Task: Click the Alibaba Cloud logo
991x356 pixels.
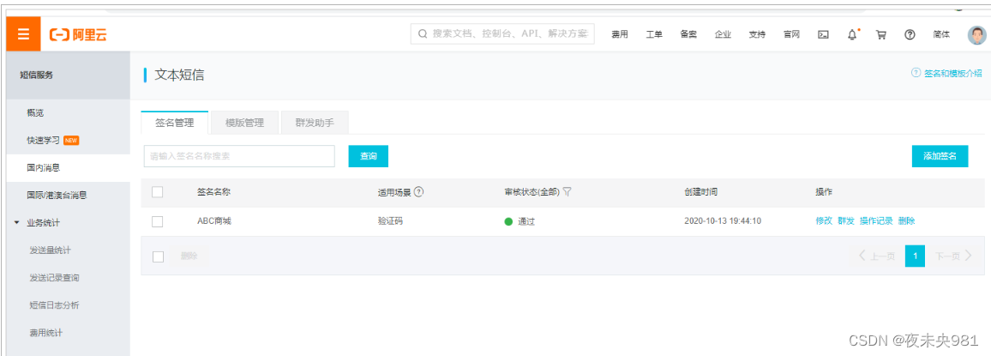Action: 78,35
